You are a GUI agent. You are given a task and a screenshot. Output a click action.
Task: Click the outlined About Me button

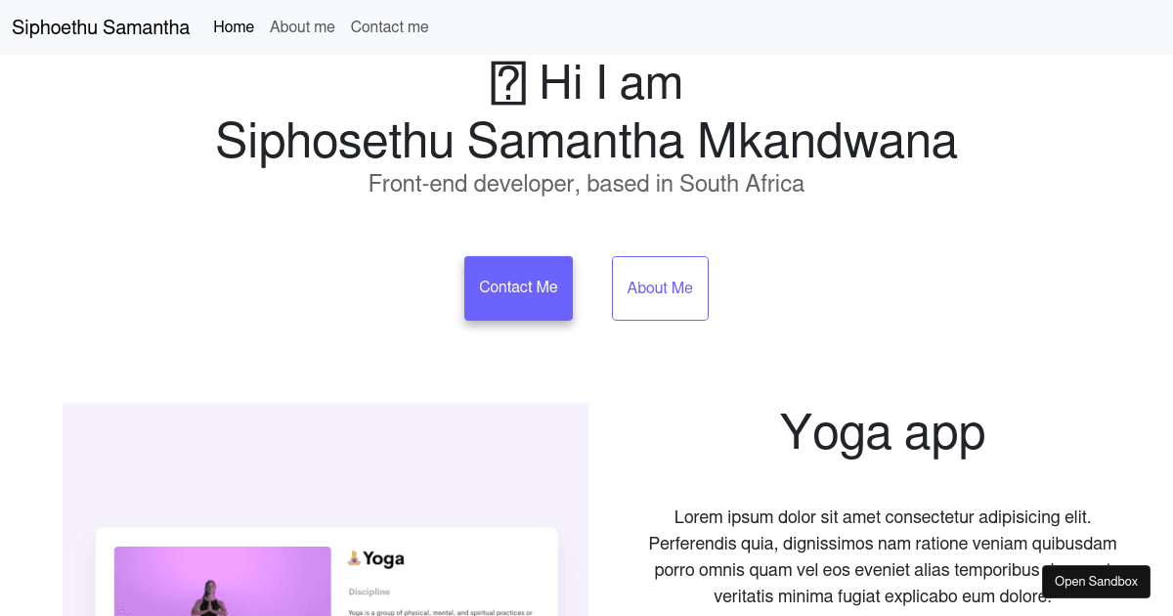(x=660, y=288)
